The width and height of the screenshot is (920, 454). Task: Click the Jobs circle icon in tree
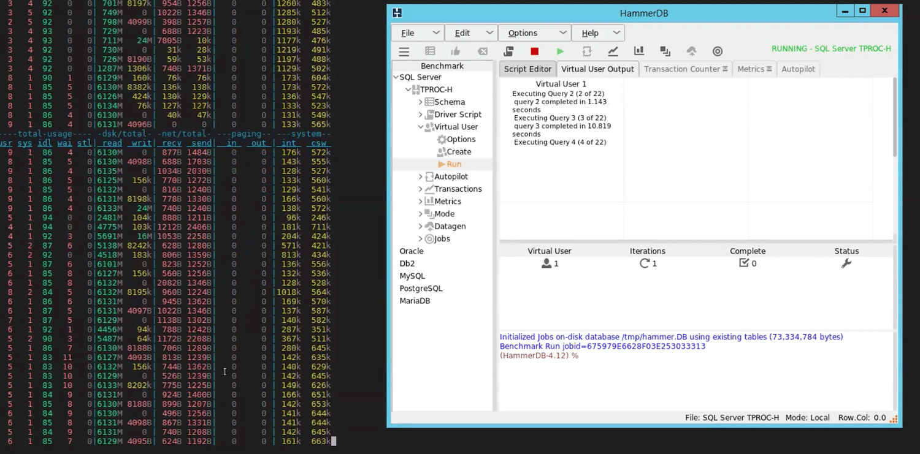tap(429, 239)
